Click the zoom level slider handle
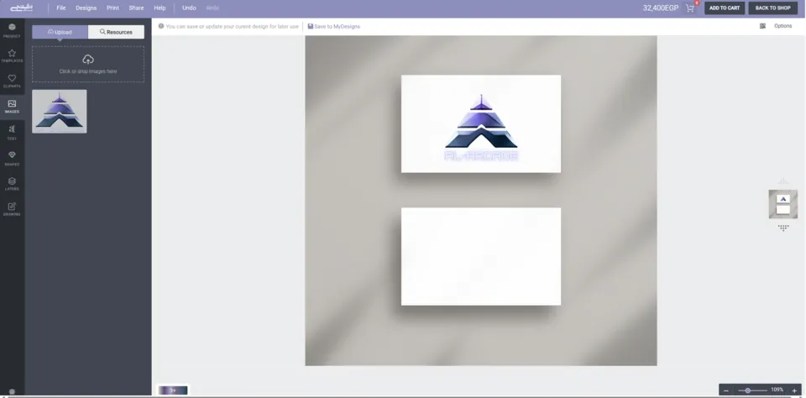 (x=748, y=390)
